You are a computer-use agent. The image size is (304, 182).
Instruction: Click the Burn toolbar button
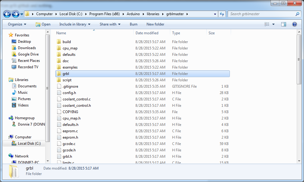click(x=133, y=24)
